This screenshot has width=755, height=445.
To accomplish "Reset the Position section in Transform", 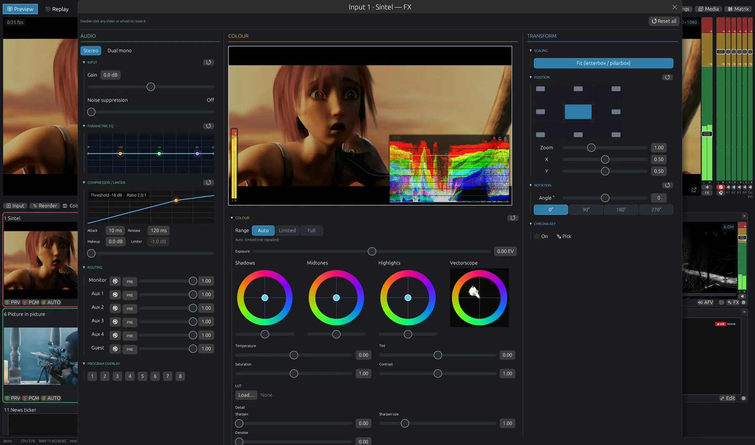I will (x=667, y=78).
